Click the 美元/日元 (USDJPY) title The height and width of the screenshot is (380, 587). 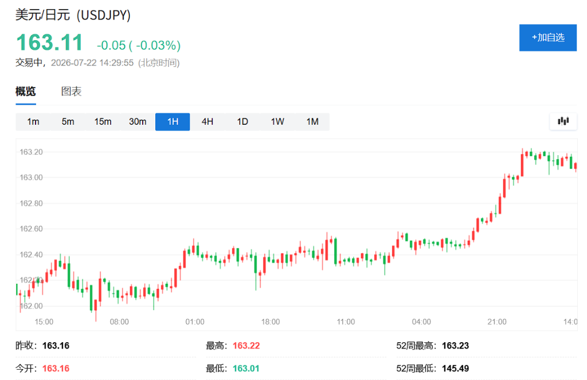click(73, 15)
